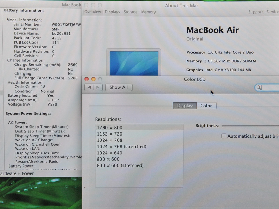Viewport: 279px width, 209px height.
Task: Click the search field in Color LCD
Action: 267,87
